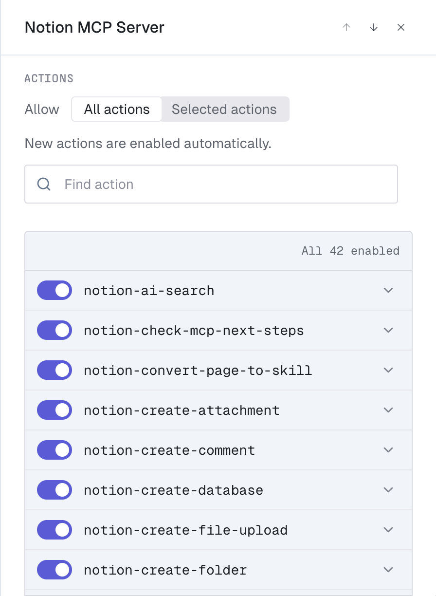Click the notion-create-folder label
436x596 pixels.
pyautogui.click(x=165, y=570)
